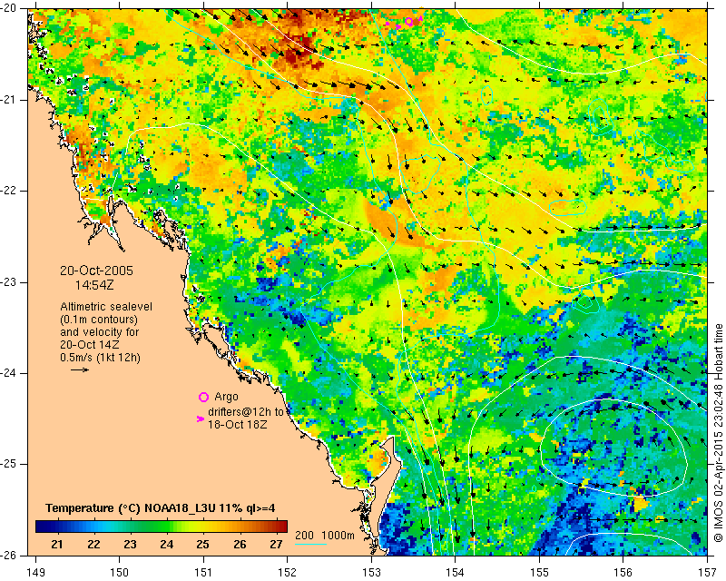Click the 'Argo' legend label
This screenshot has height=581, width=726.
pos(226,397)
